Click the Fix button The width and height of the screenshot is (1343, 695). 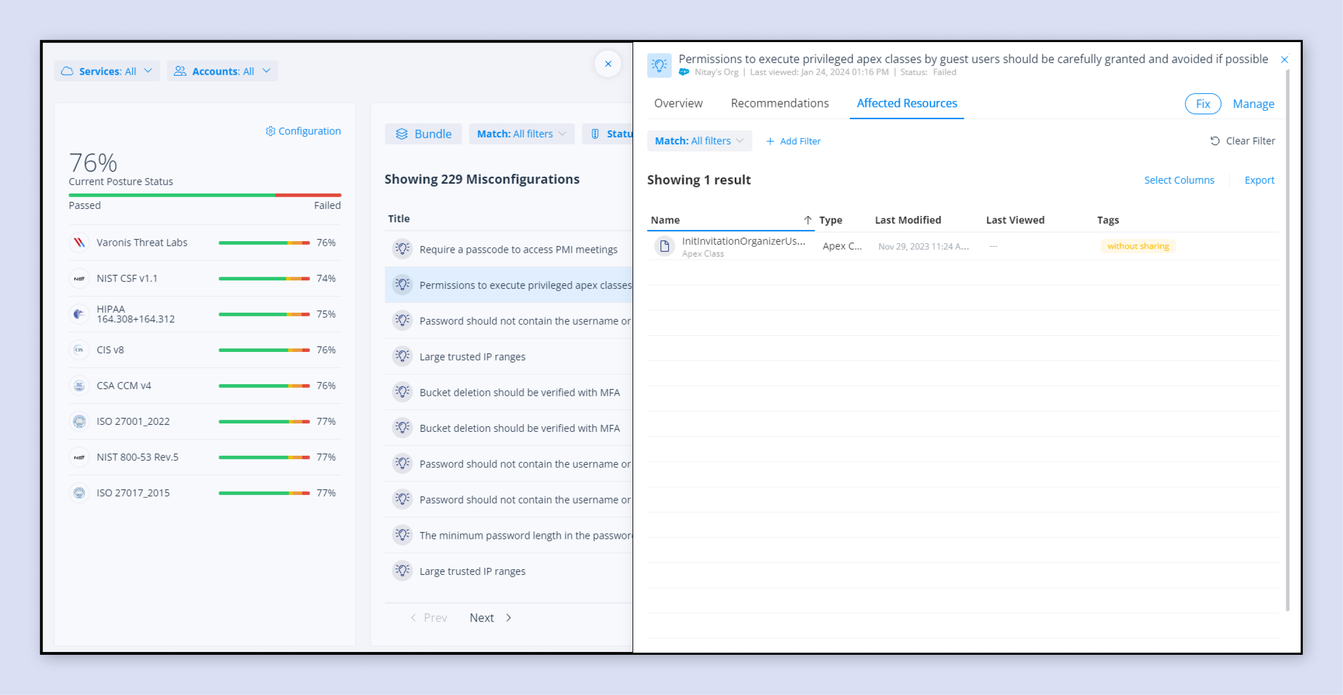(1203, 104)
